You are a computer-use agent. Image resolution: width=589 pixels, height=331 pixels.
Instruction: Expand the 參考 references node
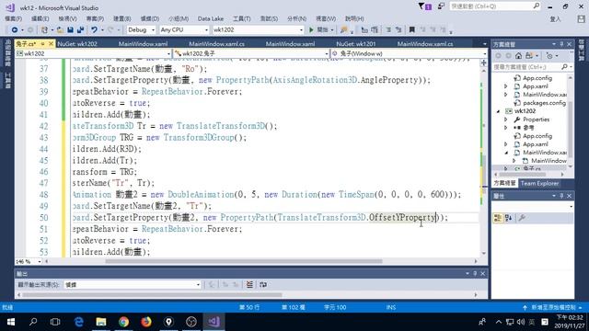point(506,128)
